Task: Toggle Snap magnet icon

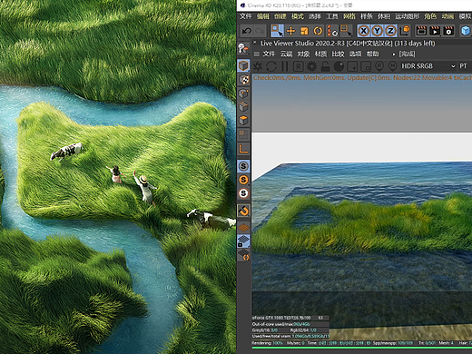Action: (x=243, y=211)
